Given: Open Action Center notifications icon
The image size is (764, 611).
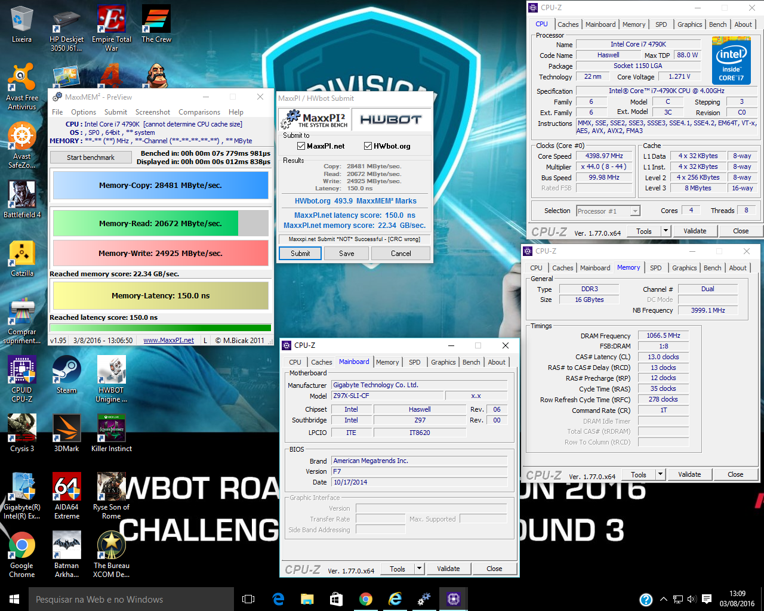Looking at the screenshot, I should point(707,599).
